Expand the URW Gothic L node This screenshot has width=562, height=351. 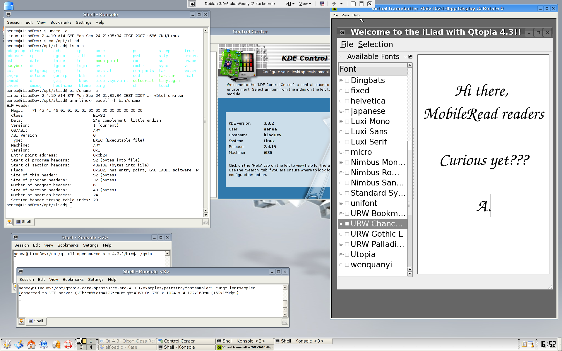(x=341, y=234)
